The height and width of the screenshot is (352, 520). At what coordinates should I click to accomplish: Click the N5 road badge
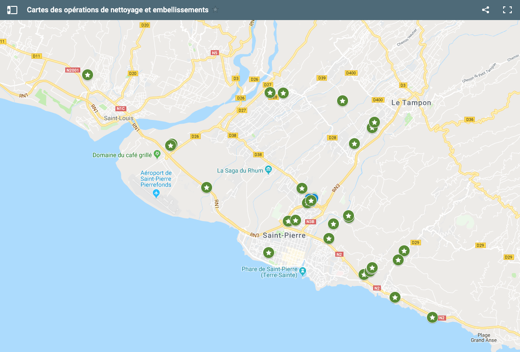pos(214,53)
